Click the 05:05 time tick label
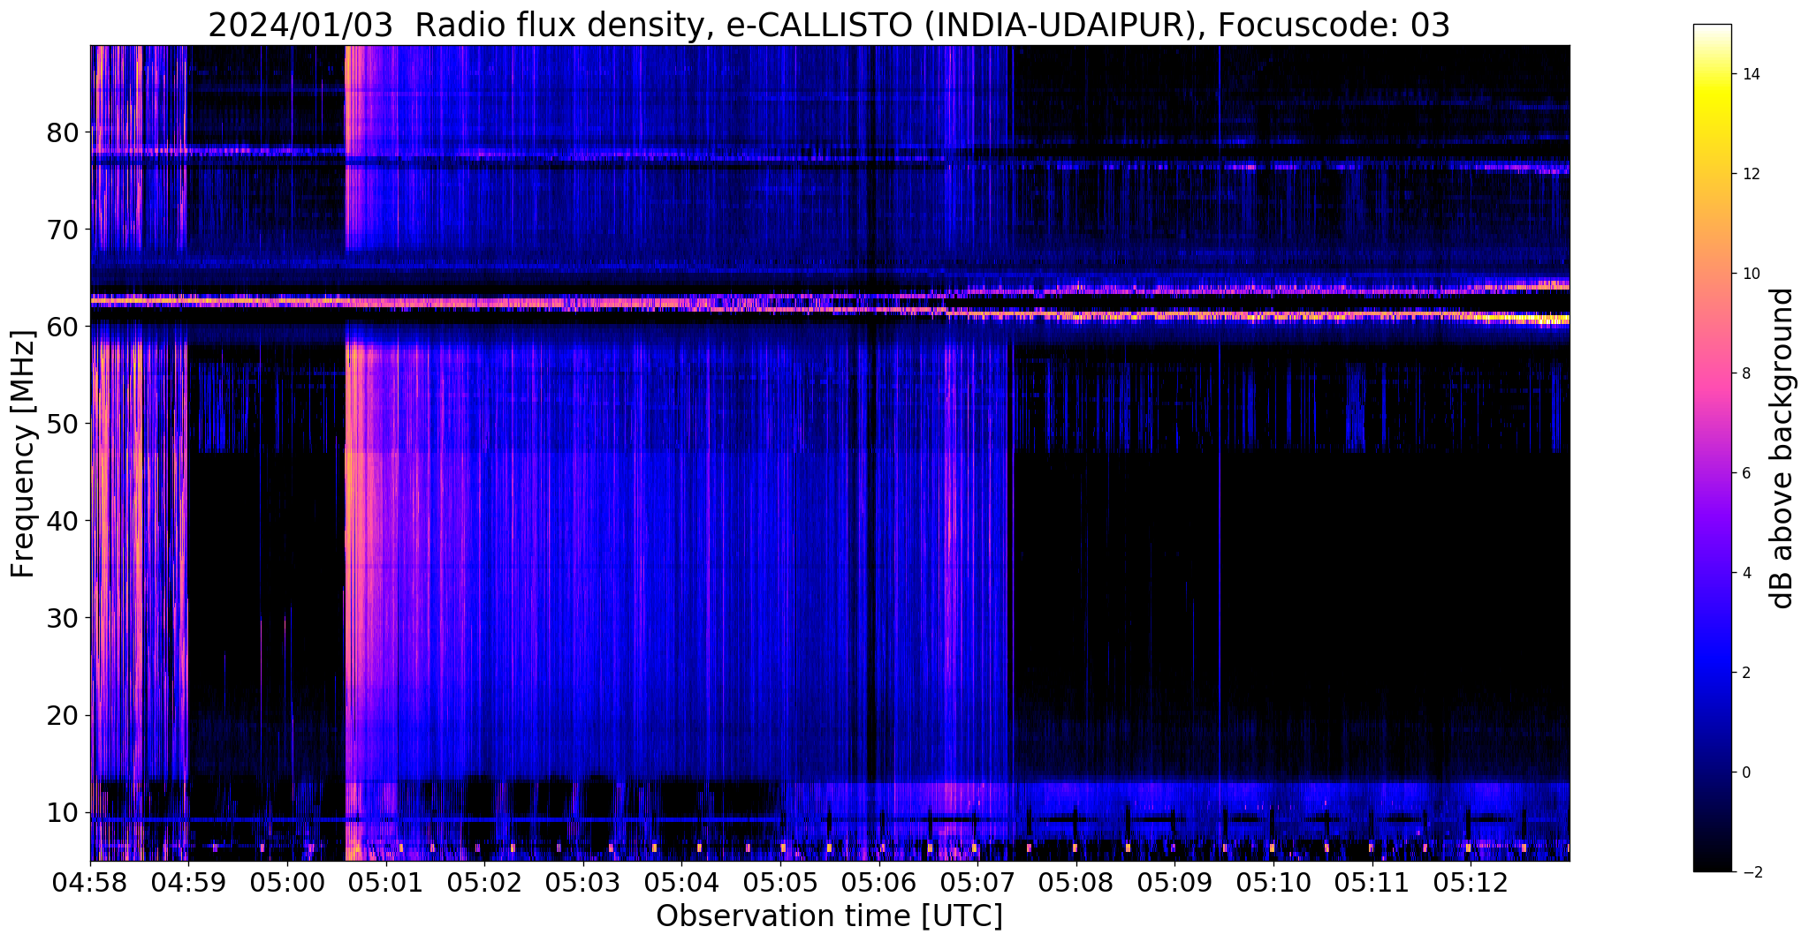1809x942 pixels. [x=781, y=882]
